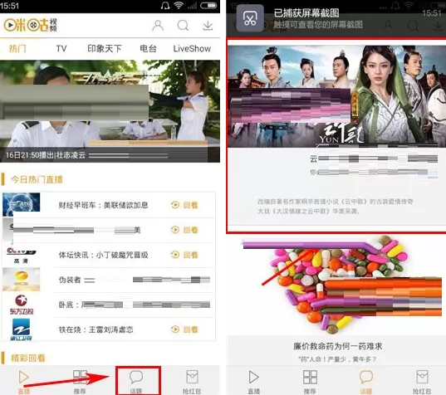Open the 云中歌 drama poster on right screen
Image resolution: width=446 pixels, height=395 pixels.
coord(336,96)
